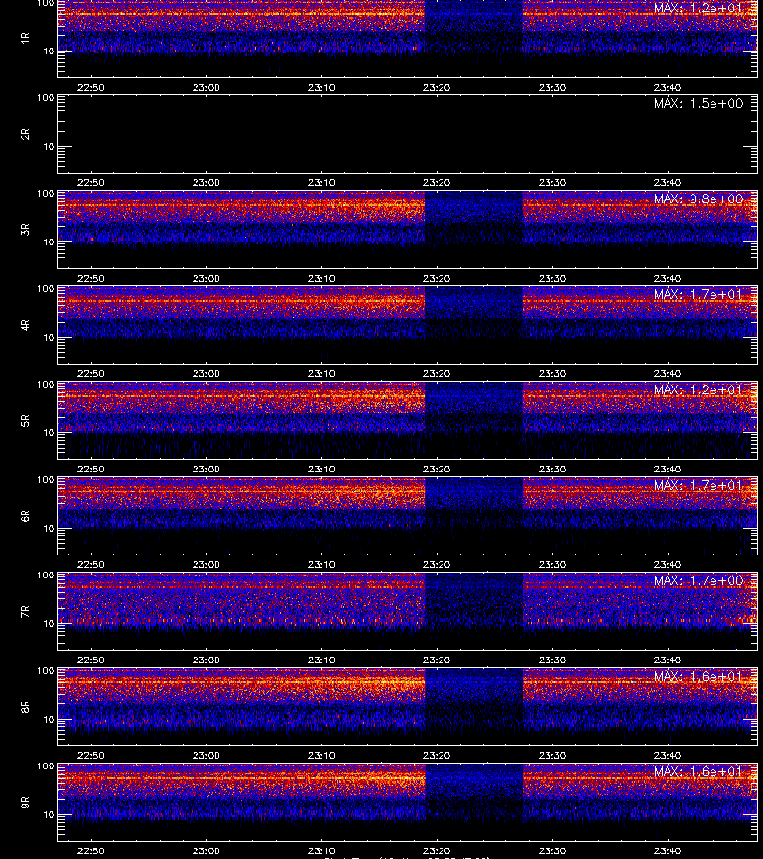763x859 pixels.
Task: Click the 7R panel axis label
Action: tap(25, 612)
